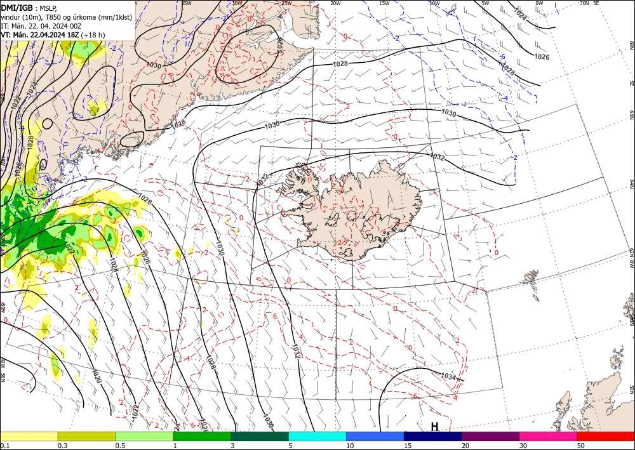Click the Faroe Islands on the map
The image size is (635, 450).
(x=531, y=283)
